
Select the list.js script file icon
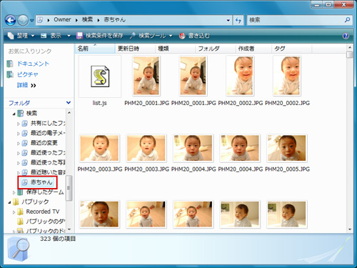[100, 76]
